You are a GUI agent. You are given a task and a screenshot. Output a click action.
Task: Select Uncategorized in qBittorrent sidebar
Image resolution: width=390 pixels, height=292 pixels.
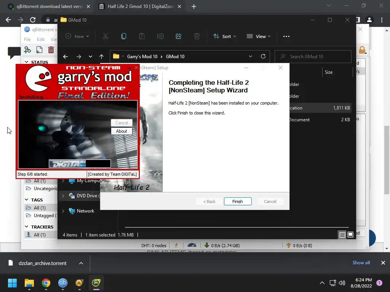pos(41,189)
